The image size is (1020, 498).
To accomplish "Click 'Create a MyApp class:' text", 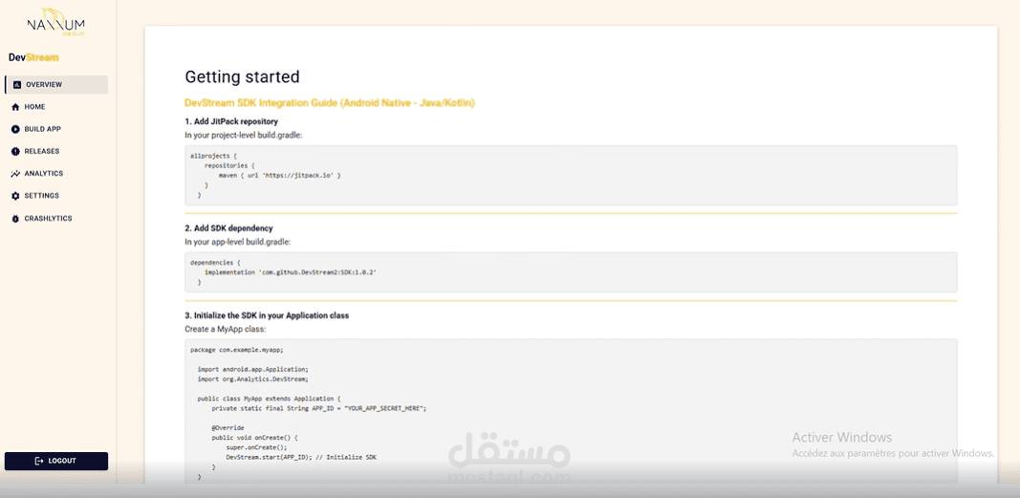I will click(225, 330).
